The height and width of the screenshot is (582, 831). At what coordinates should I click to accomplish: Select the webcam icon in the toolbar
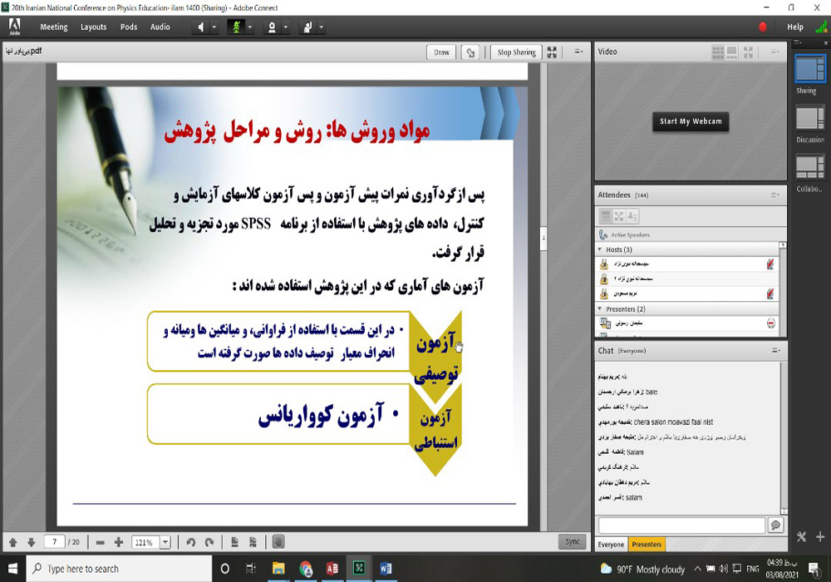point(272,26)
